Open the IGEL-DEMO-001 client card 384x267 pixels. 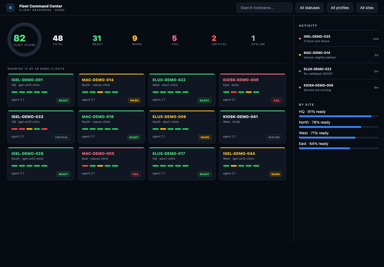coord(41,90)
